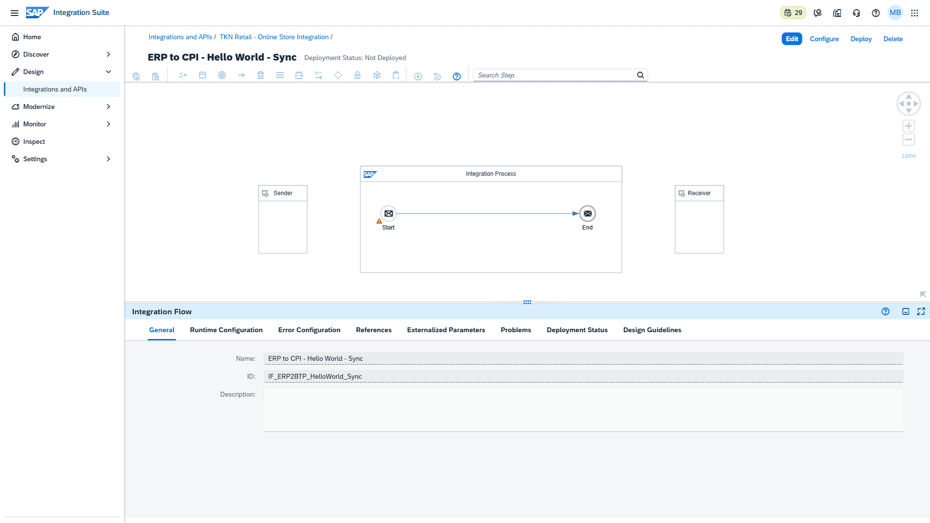Expand the Modernize navigation section
Viewport: 930px width, 523px height.
coord(108,107)
